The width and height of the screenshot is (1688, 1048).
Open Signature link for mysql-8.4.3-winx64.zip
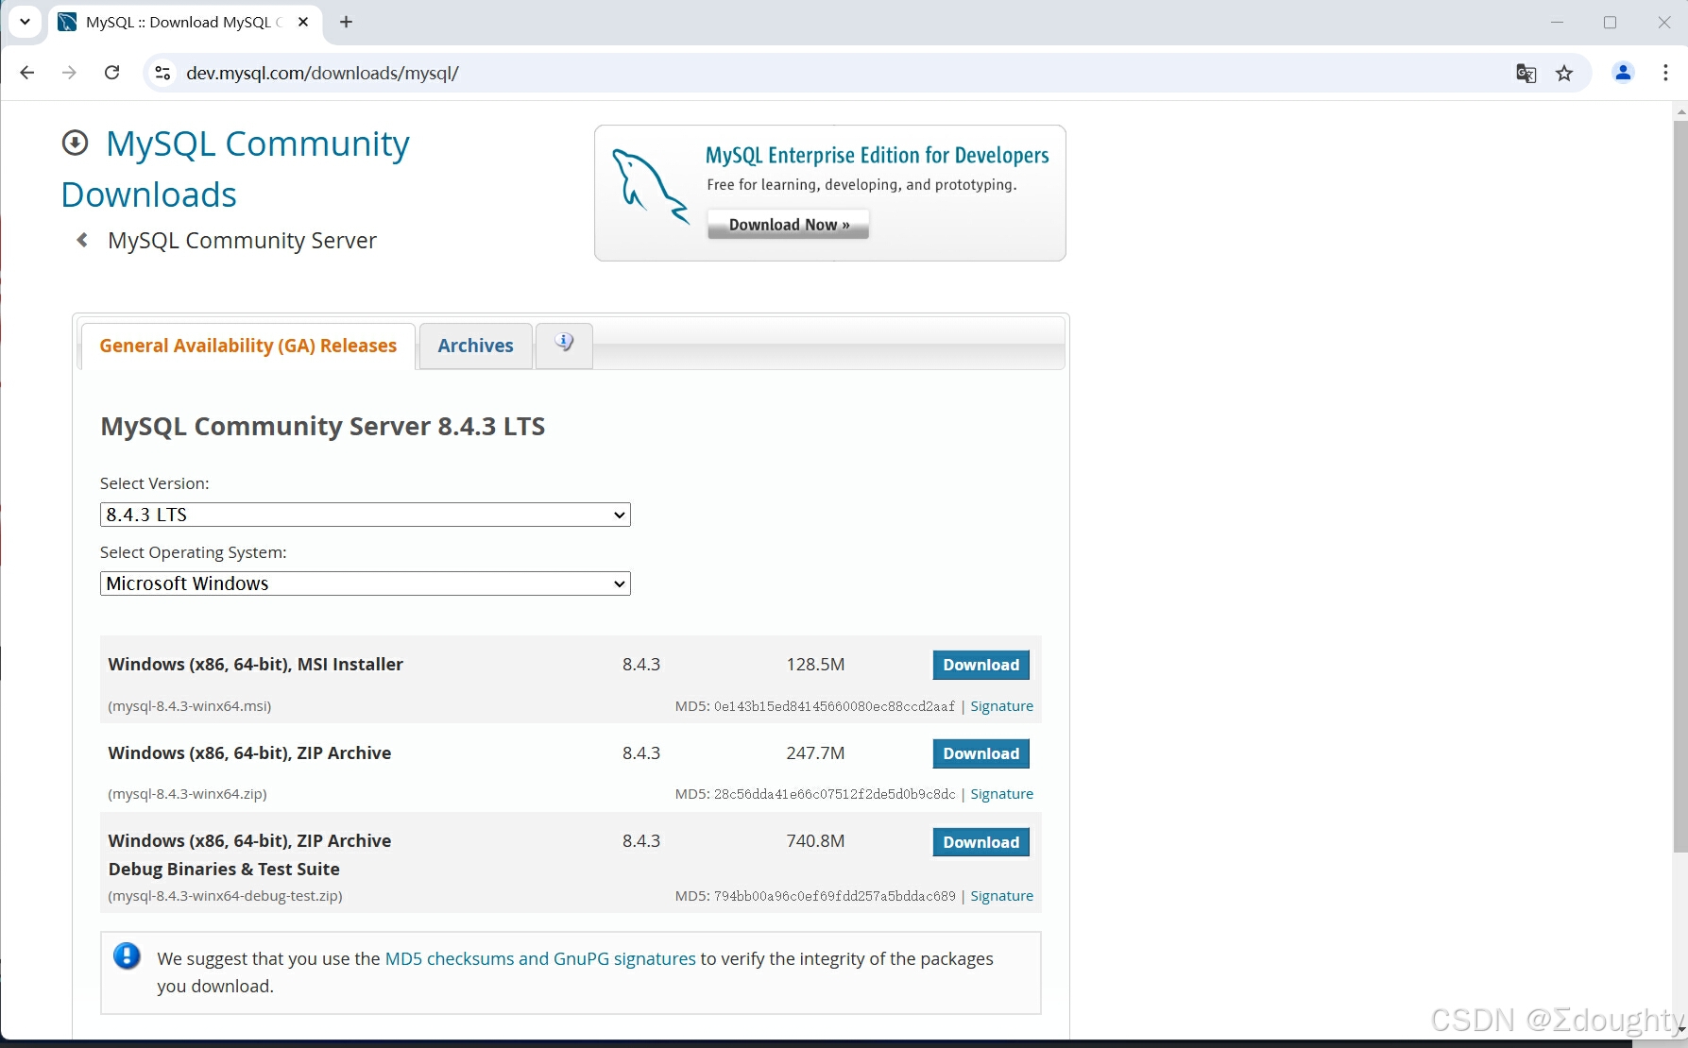[1001, 794]
